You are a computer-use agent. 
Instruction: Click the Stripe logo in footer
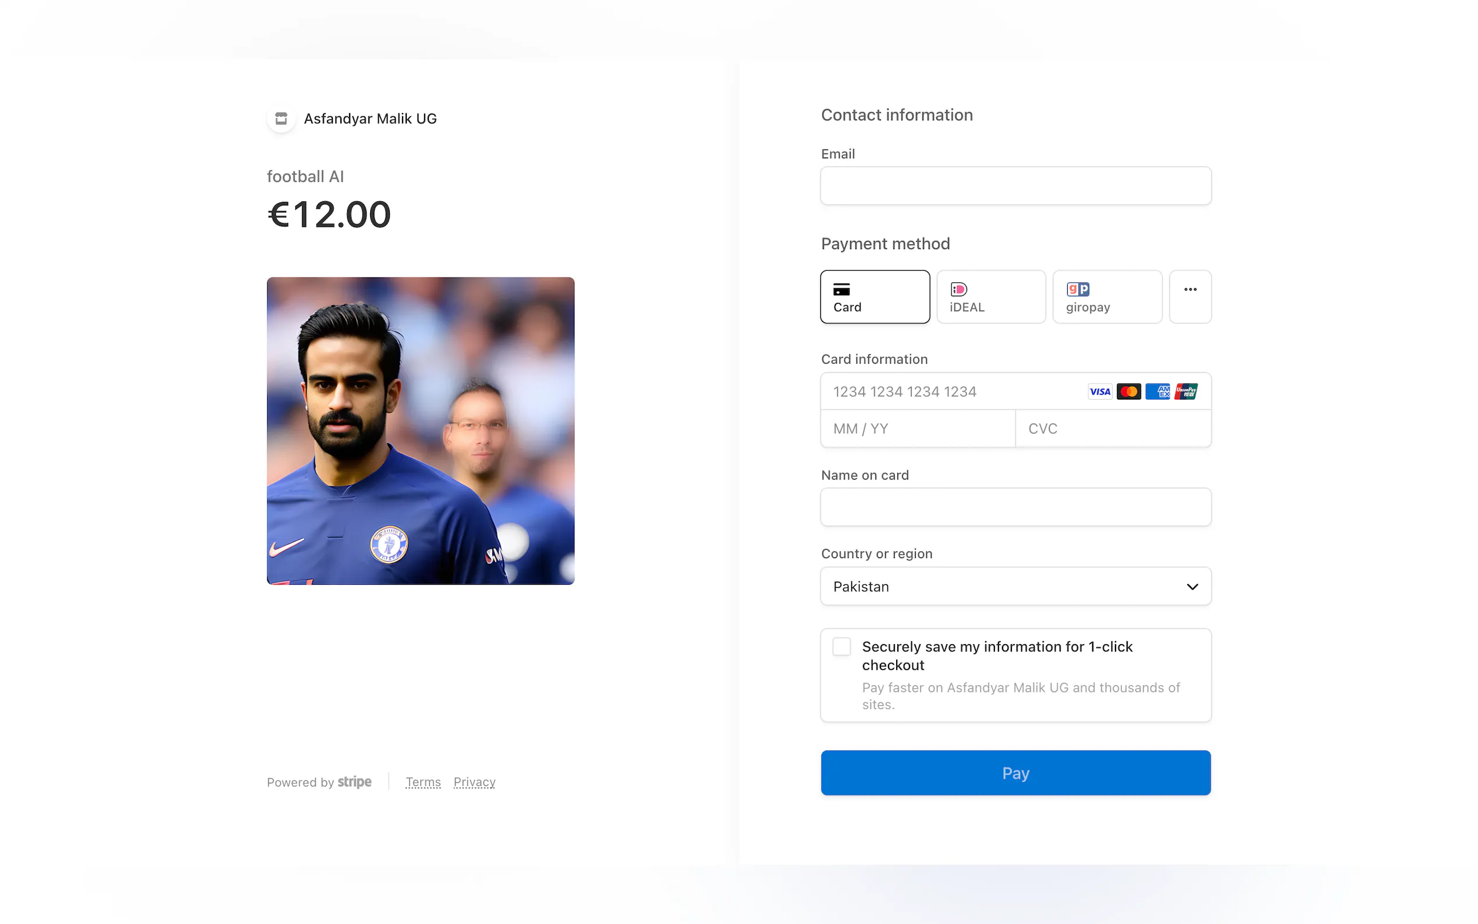coord(354,782)
